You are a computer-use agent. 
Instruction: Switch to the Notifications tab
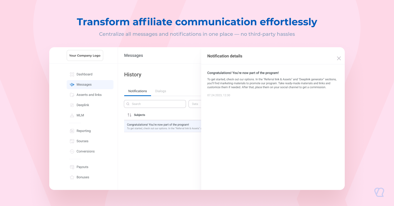click(x=138, y=91)
